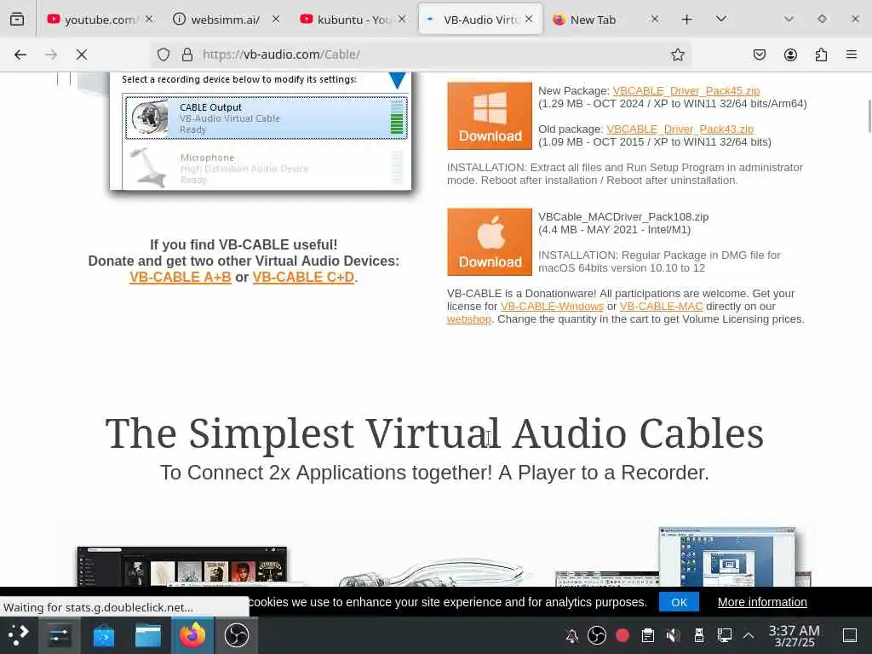Click VBCable_MACDriver_Pack108.zip text
Screen dimensions: 872x654
coord(622,217)
